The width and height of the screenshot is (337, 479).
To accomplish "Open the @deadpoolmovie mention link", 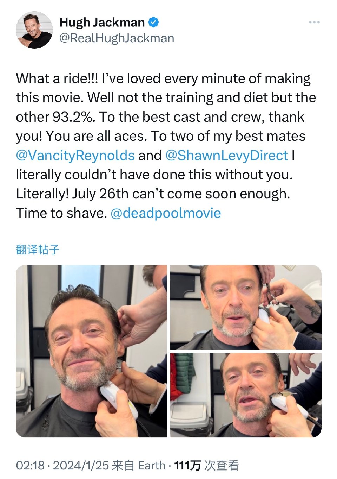I will pyautogui.click(x=166, y=213).
